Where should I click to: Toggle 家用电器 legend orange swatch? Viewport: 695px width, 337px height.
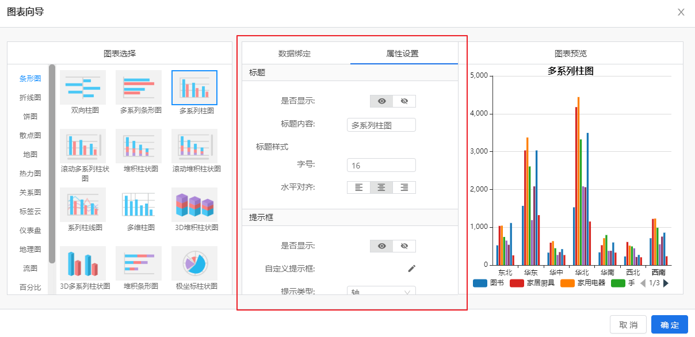click(567, 283)
